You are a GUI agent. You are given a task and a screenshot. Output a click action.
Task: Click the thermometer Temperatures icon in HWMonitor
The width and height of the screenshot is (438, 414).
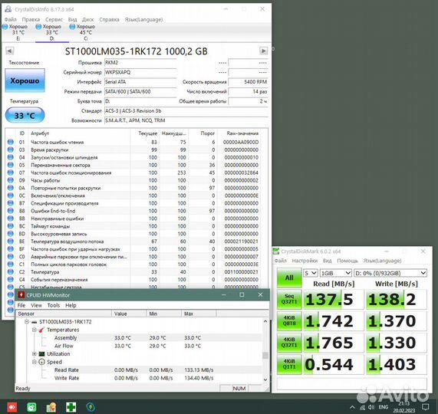click(41, 330)
